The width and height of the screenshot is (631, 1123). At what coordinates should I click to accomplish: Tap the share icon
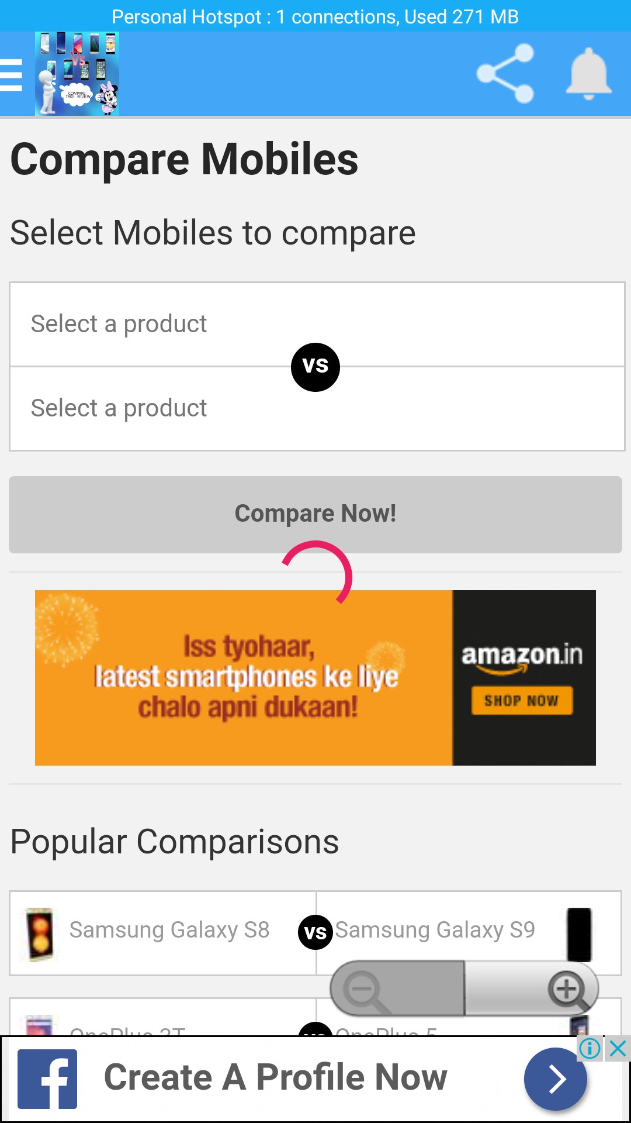[505, 74]
